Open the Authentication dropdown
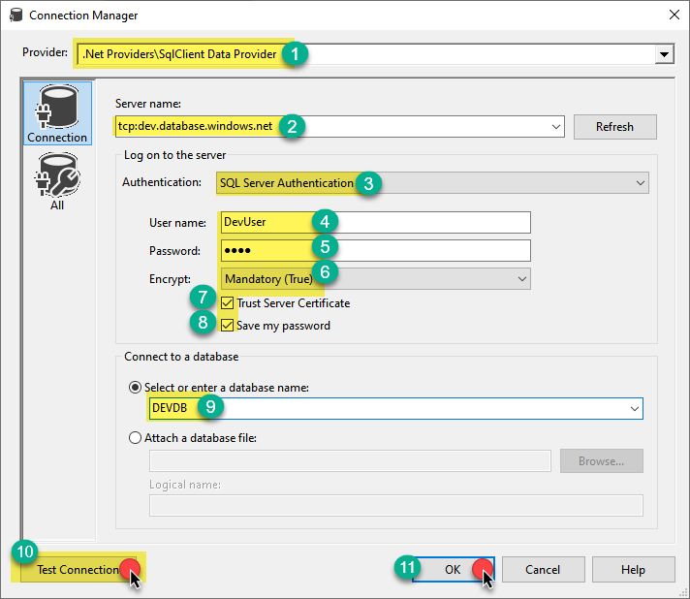 coord(641,182)
